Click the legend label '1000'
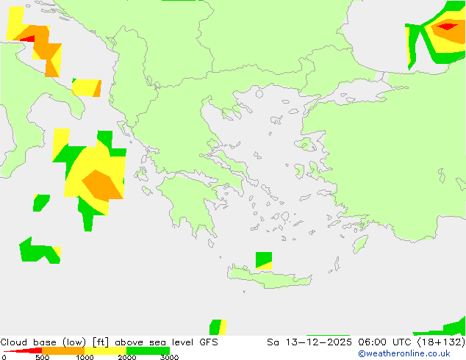The image size is (466, 360). pyautogui.click(x=85, y=357)
